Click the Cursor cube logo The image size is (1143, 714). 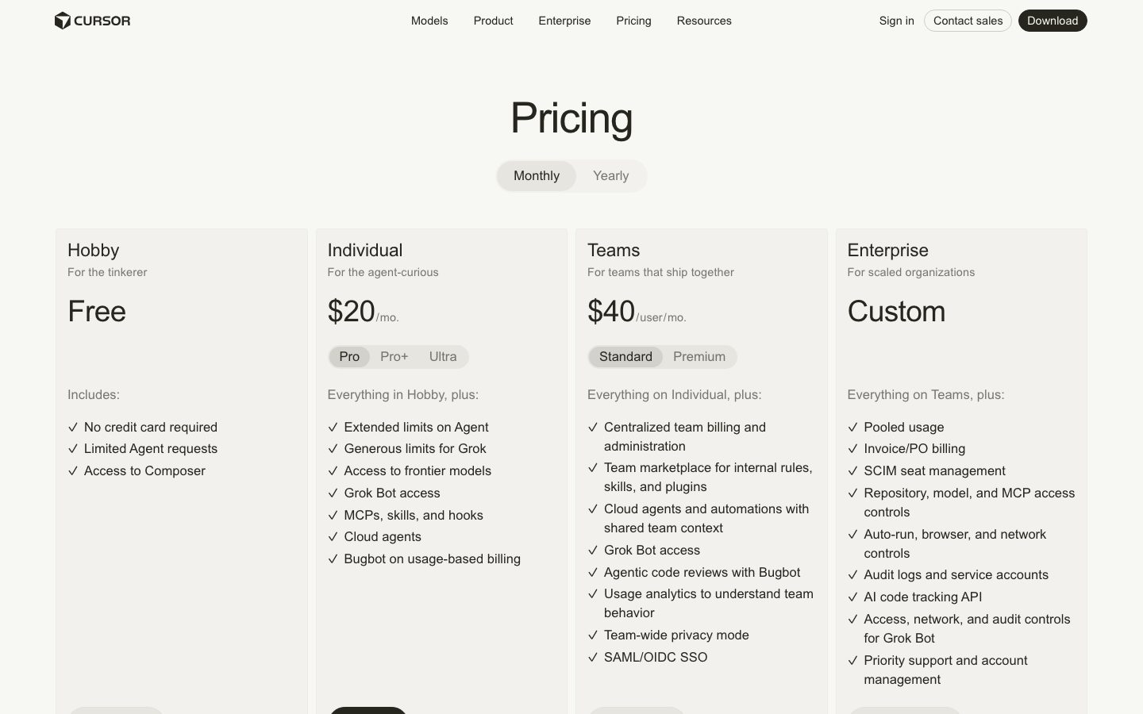[63, 21]
